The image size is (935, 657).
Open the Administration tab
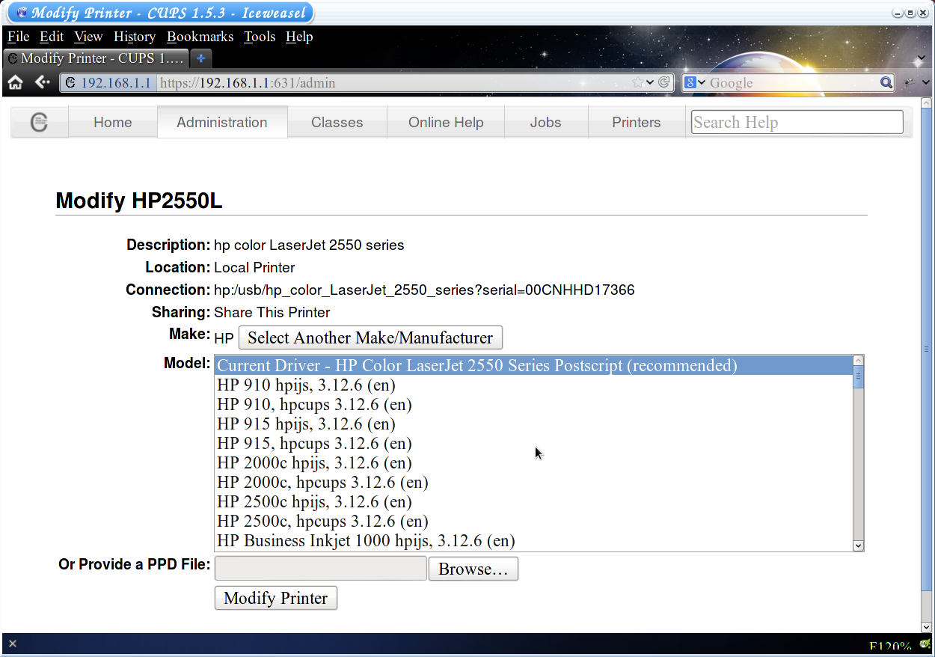click(x=222, y=122)
